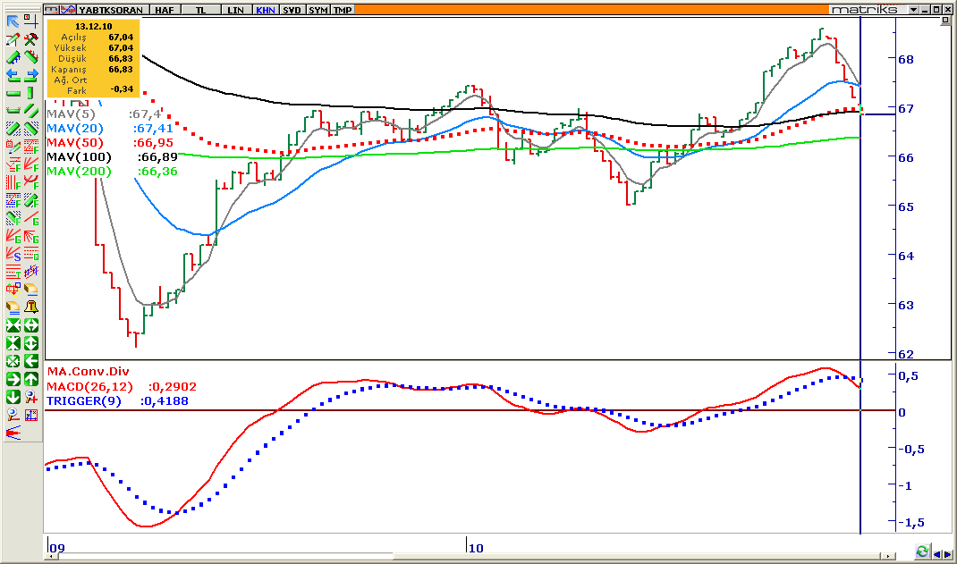957x564 pixels.
Task: Click the yellow alarm bell icon
Action: (30, 307)
